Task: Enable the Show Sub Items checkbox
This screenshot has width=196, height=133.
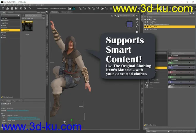Action: (145, 125)
